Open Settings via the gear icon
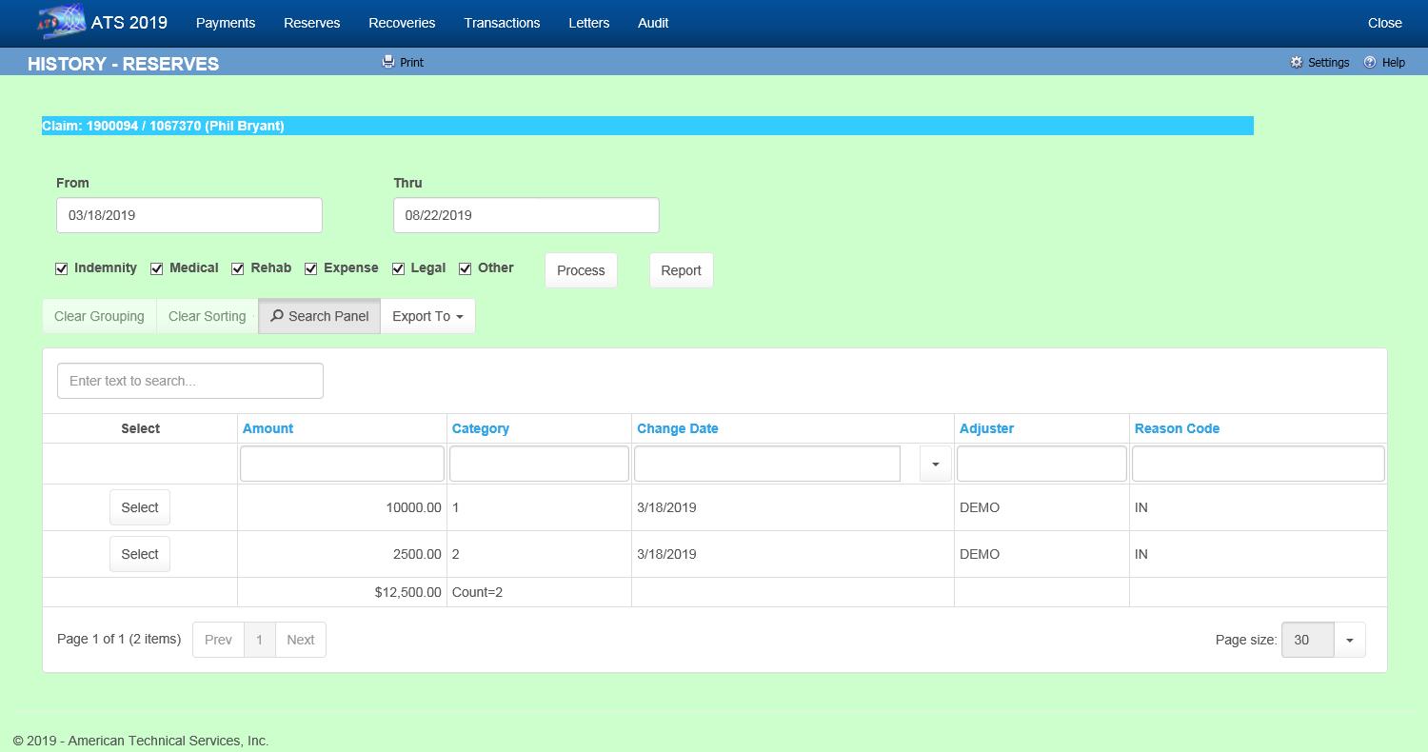The width and height of the screenshot is (1428, 752). point(1296,62)
